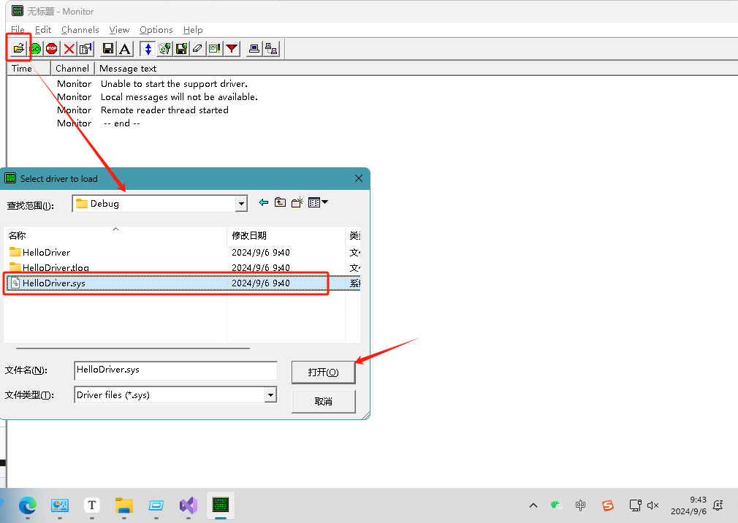The width and height of the screenshot is (738, 523).
Task: Click the filter funnel icon on the toolbar
Action: [231, 48]
